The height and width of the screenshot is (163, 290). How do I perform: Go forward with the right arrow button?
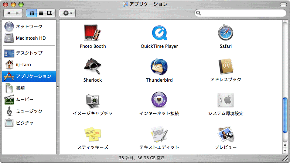(18, 13)
